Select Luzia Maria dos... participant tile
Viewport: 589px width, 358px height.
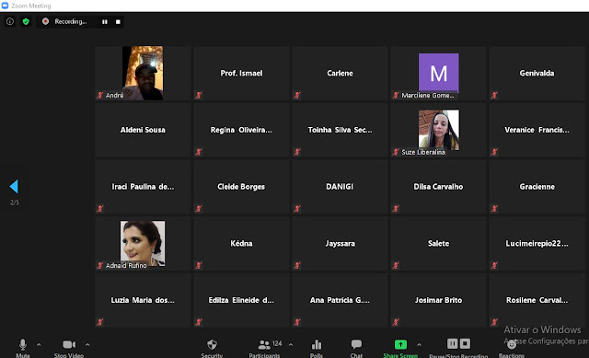tap(143, 300)
